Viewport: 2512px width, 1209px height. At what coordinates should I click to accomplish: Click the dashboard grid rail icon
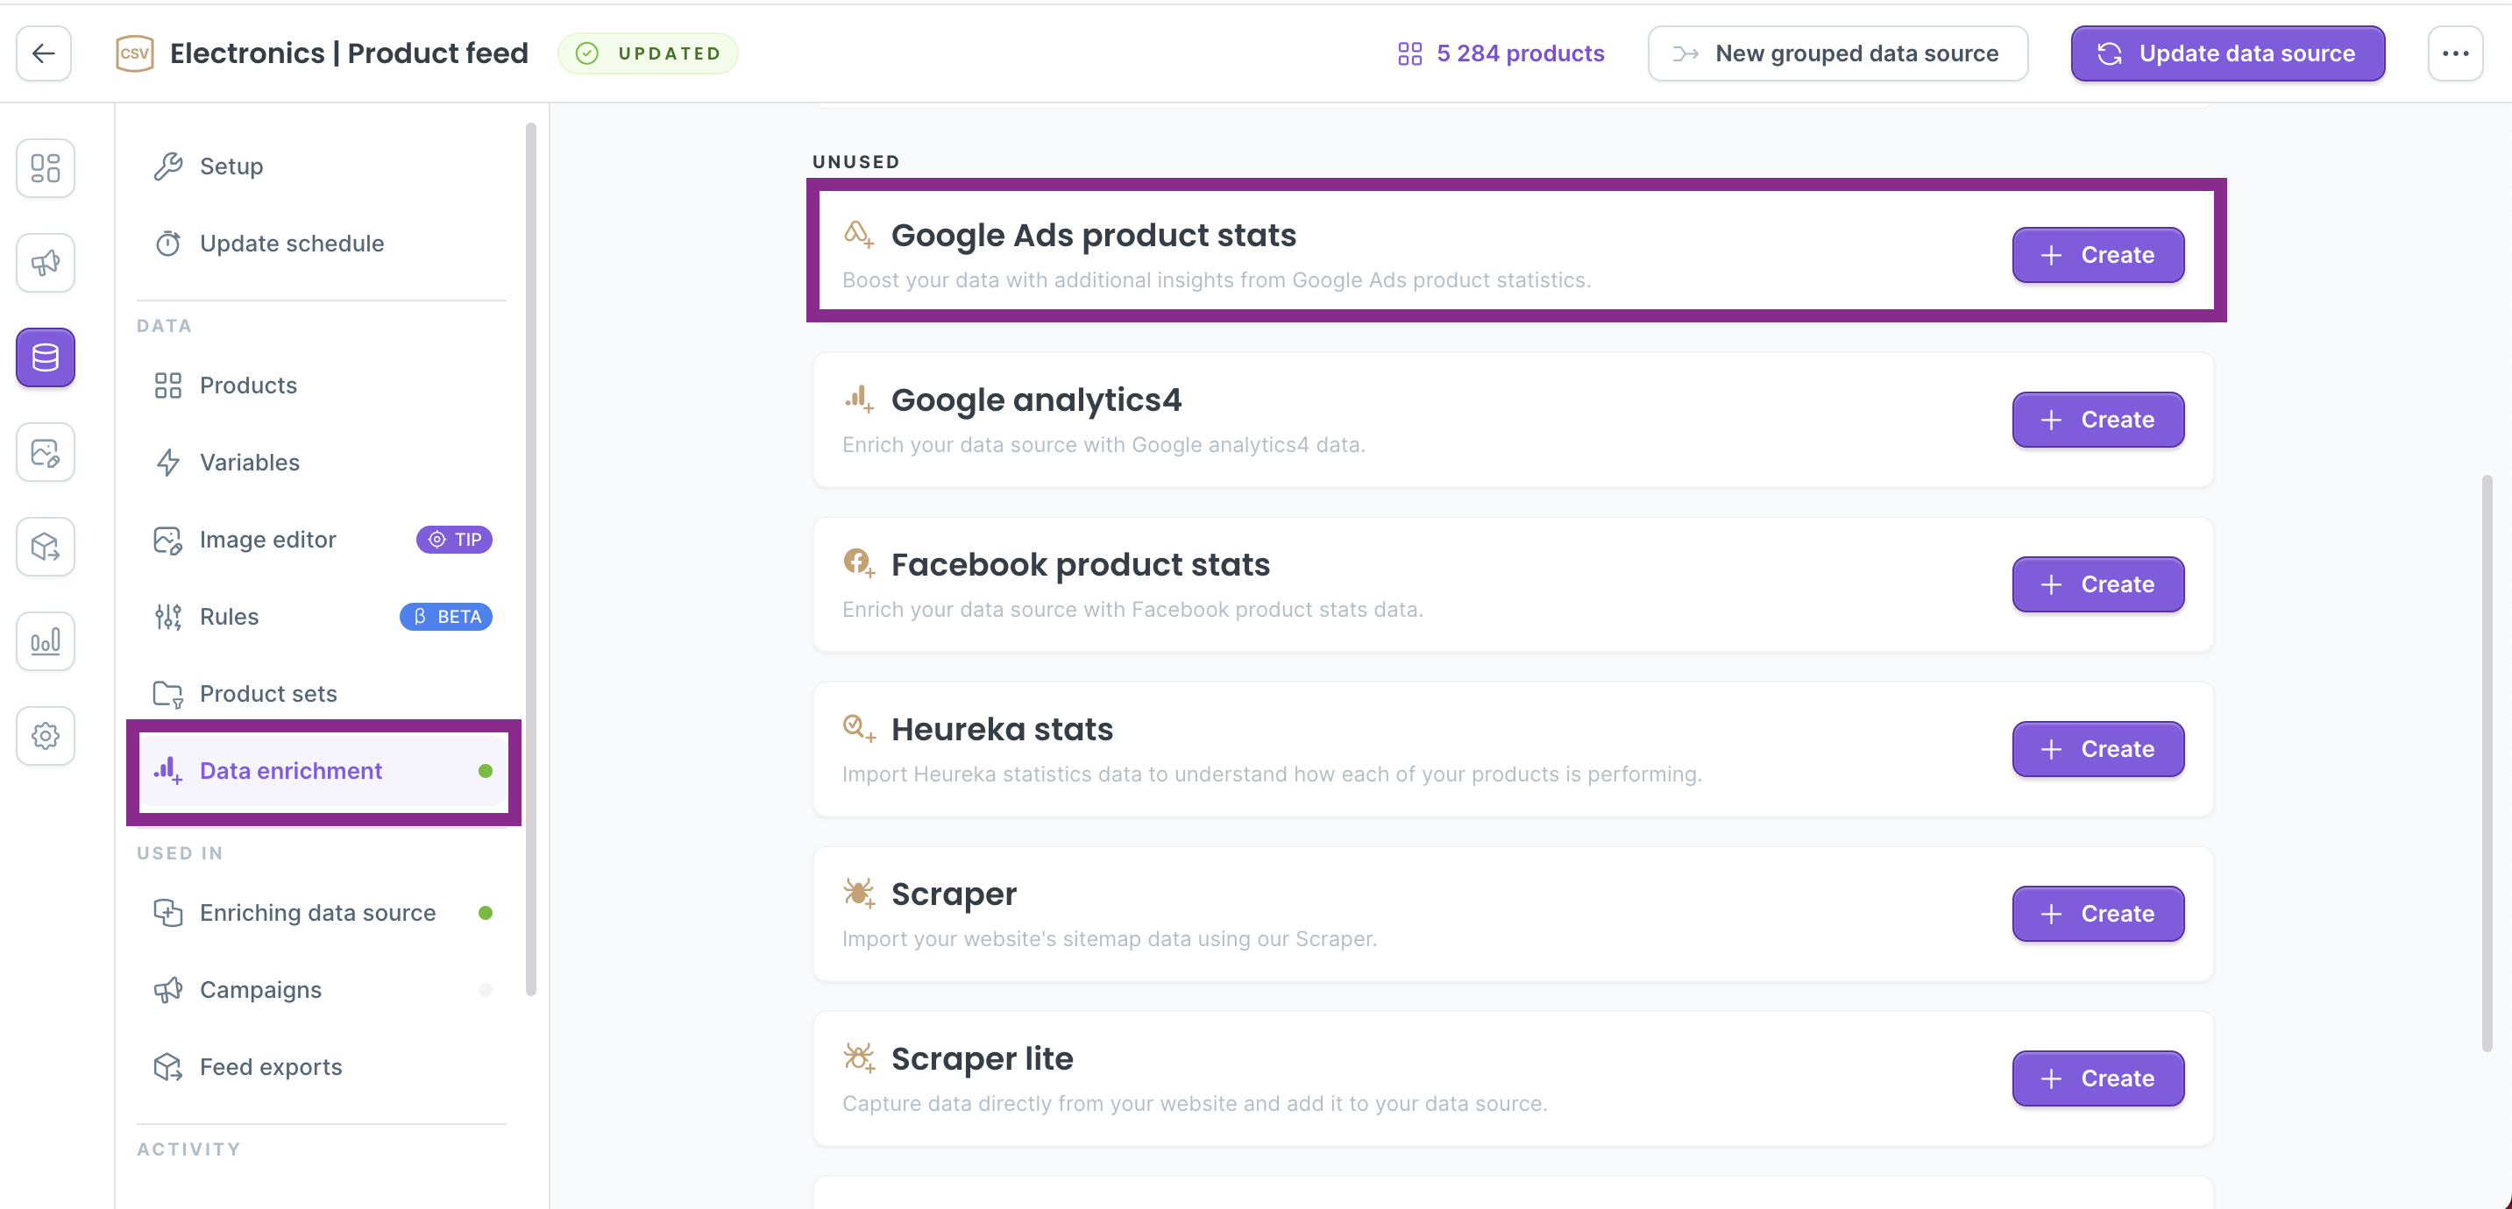pyautogui.click(x=45, y=167)
